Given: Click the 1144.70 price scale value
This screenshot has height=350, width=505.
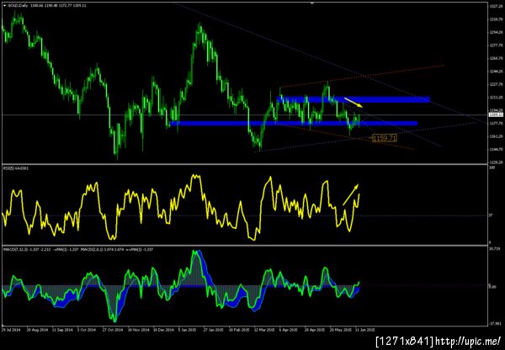Looking at the screenshot, I should point(496,150).
